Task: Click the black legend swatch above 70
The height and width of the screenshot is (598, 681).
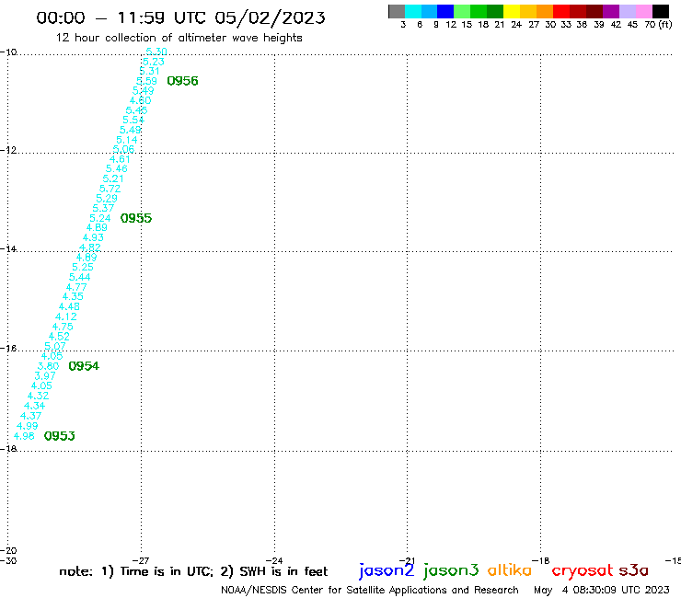Action: tap(661, 11)
